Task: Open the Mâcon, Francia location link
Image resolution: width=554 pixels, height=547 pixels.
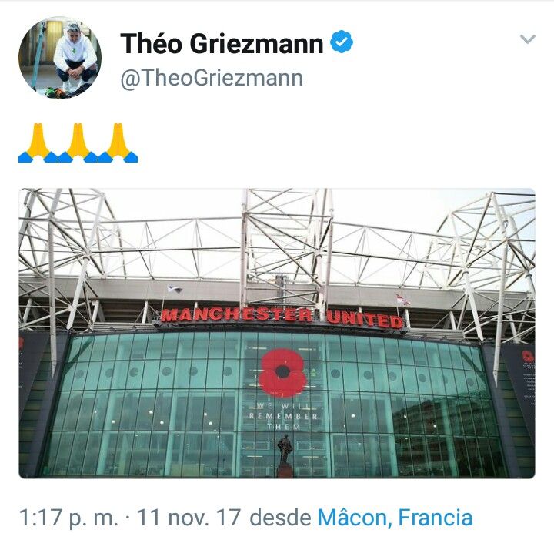Action: coord(395,517)
